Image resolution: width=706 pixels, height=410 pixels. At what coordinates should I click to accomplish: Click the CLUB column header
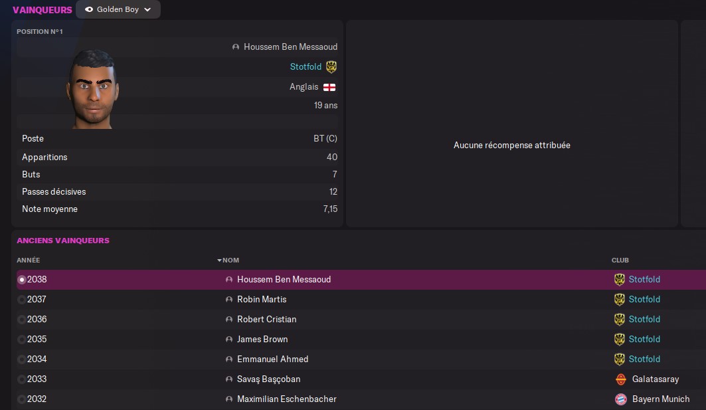(620, 260)
